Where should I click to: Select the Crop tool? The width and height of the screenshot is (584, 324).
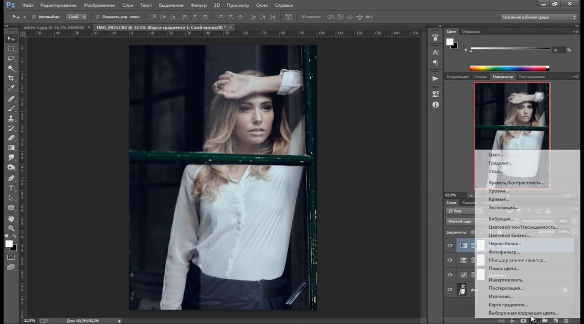click(x=11, y=78)
